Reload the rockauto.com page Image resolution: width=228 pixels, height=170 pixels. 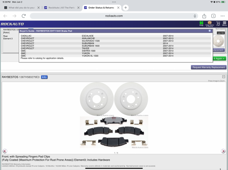[24, 16]
